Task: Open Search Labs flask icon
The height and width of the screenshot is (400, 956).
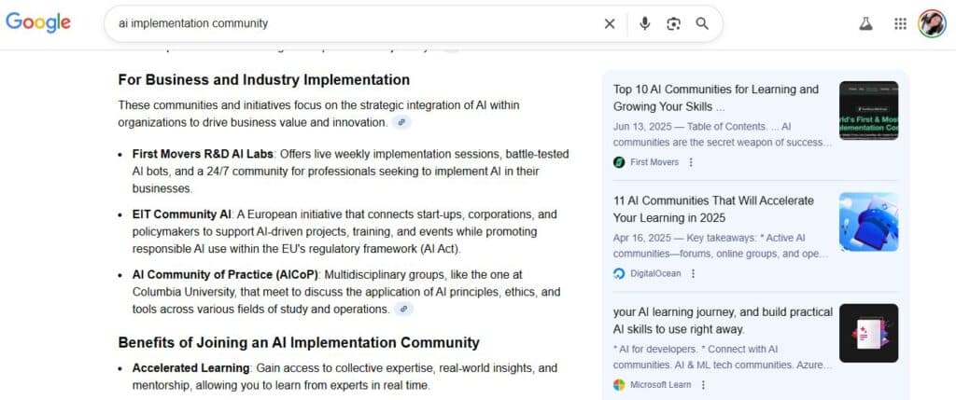Action: coord(865,23)
